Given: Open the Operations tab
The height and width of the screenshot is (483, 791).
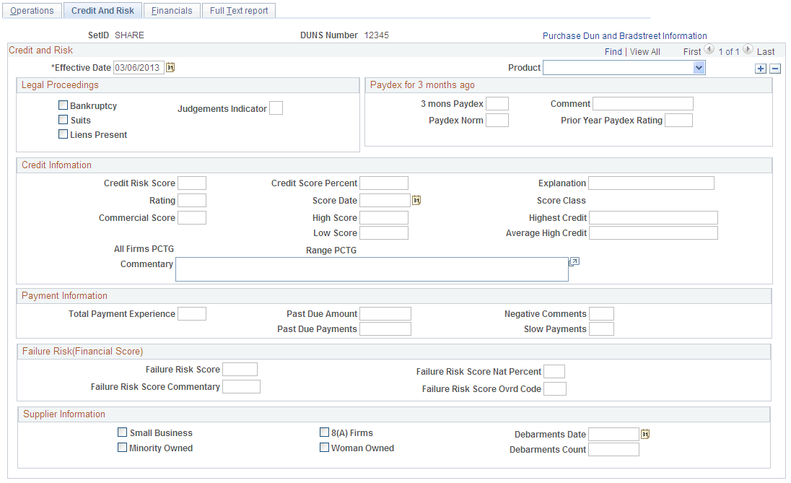Looking at the screenshot, I should pos(32,10).
